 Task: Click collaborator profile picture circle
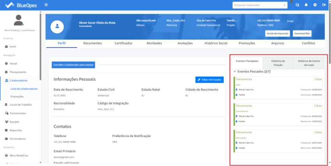[x=57, y=26]
